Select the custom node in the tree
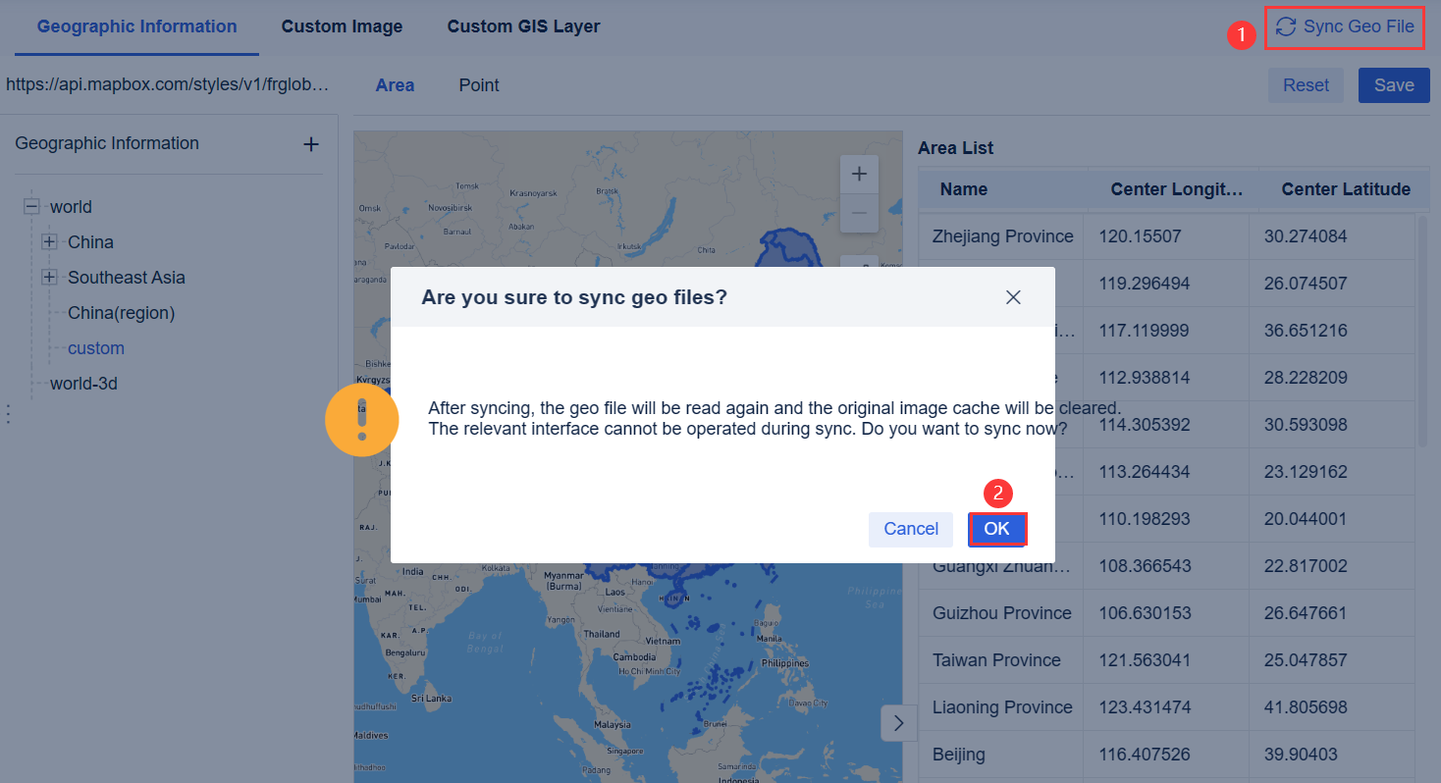Image resolution: width=1441 pixels, height=783 pixels. click(96, 347)
